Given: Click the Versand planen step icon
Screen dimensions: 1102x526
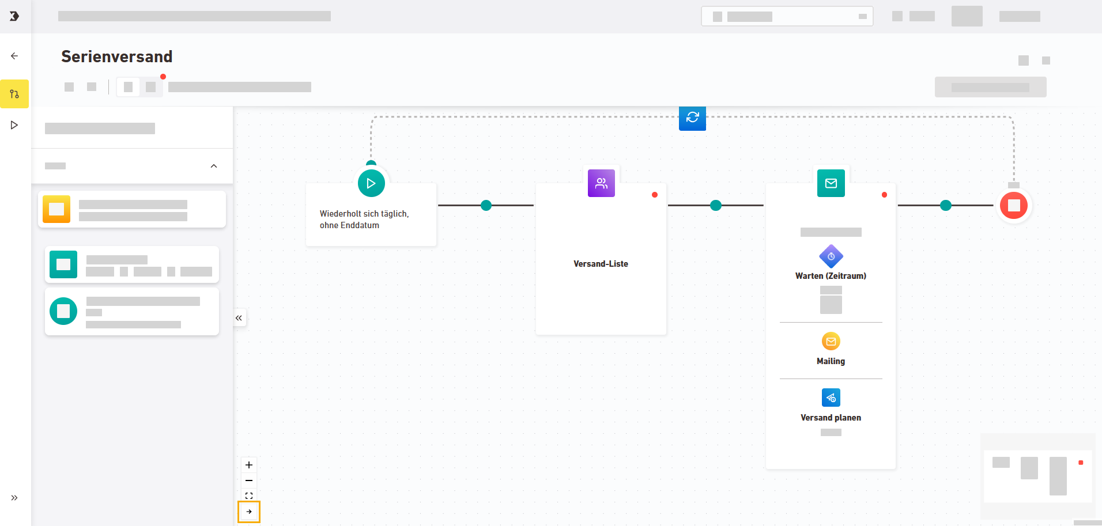Looking at the screenshot, I should (831, 398).
